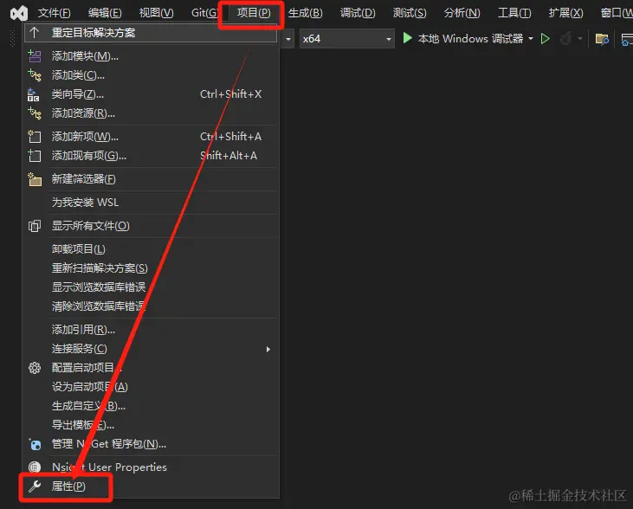The height and width of the screenshot is (509, 633).
Task: Select 设为启动项目(A) entry
Action: tap(151, 387)
